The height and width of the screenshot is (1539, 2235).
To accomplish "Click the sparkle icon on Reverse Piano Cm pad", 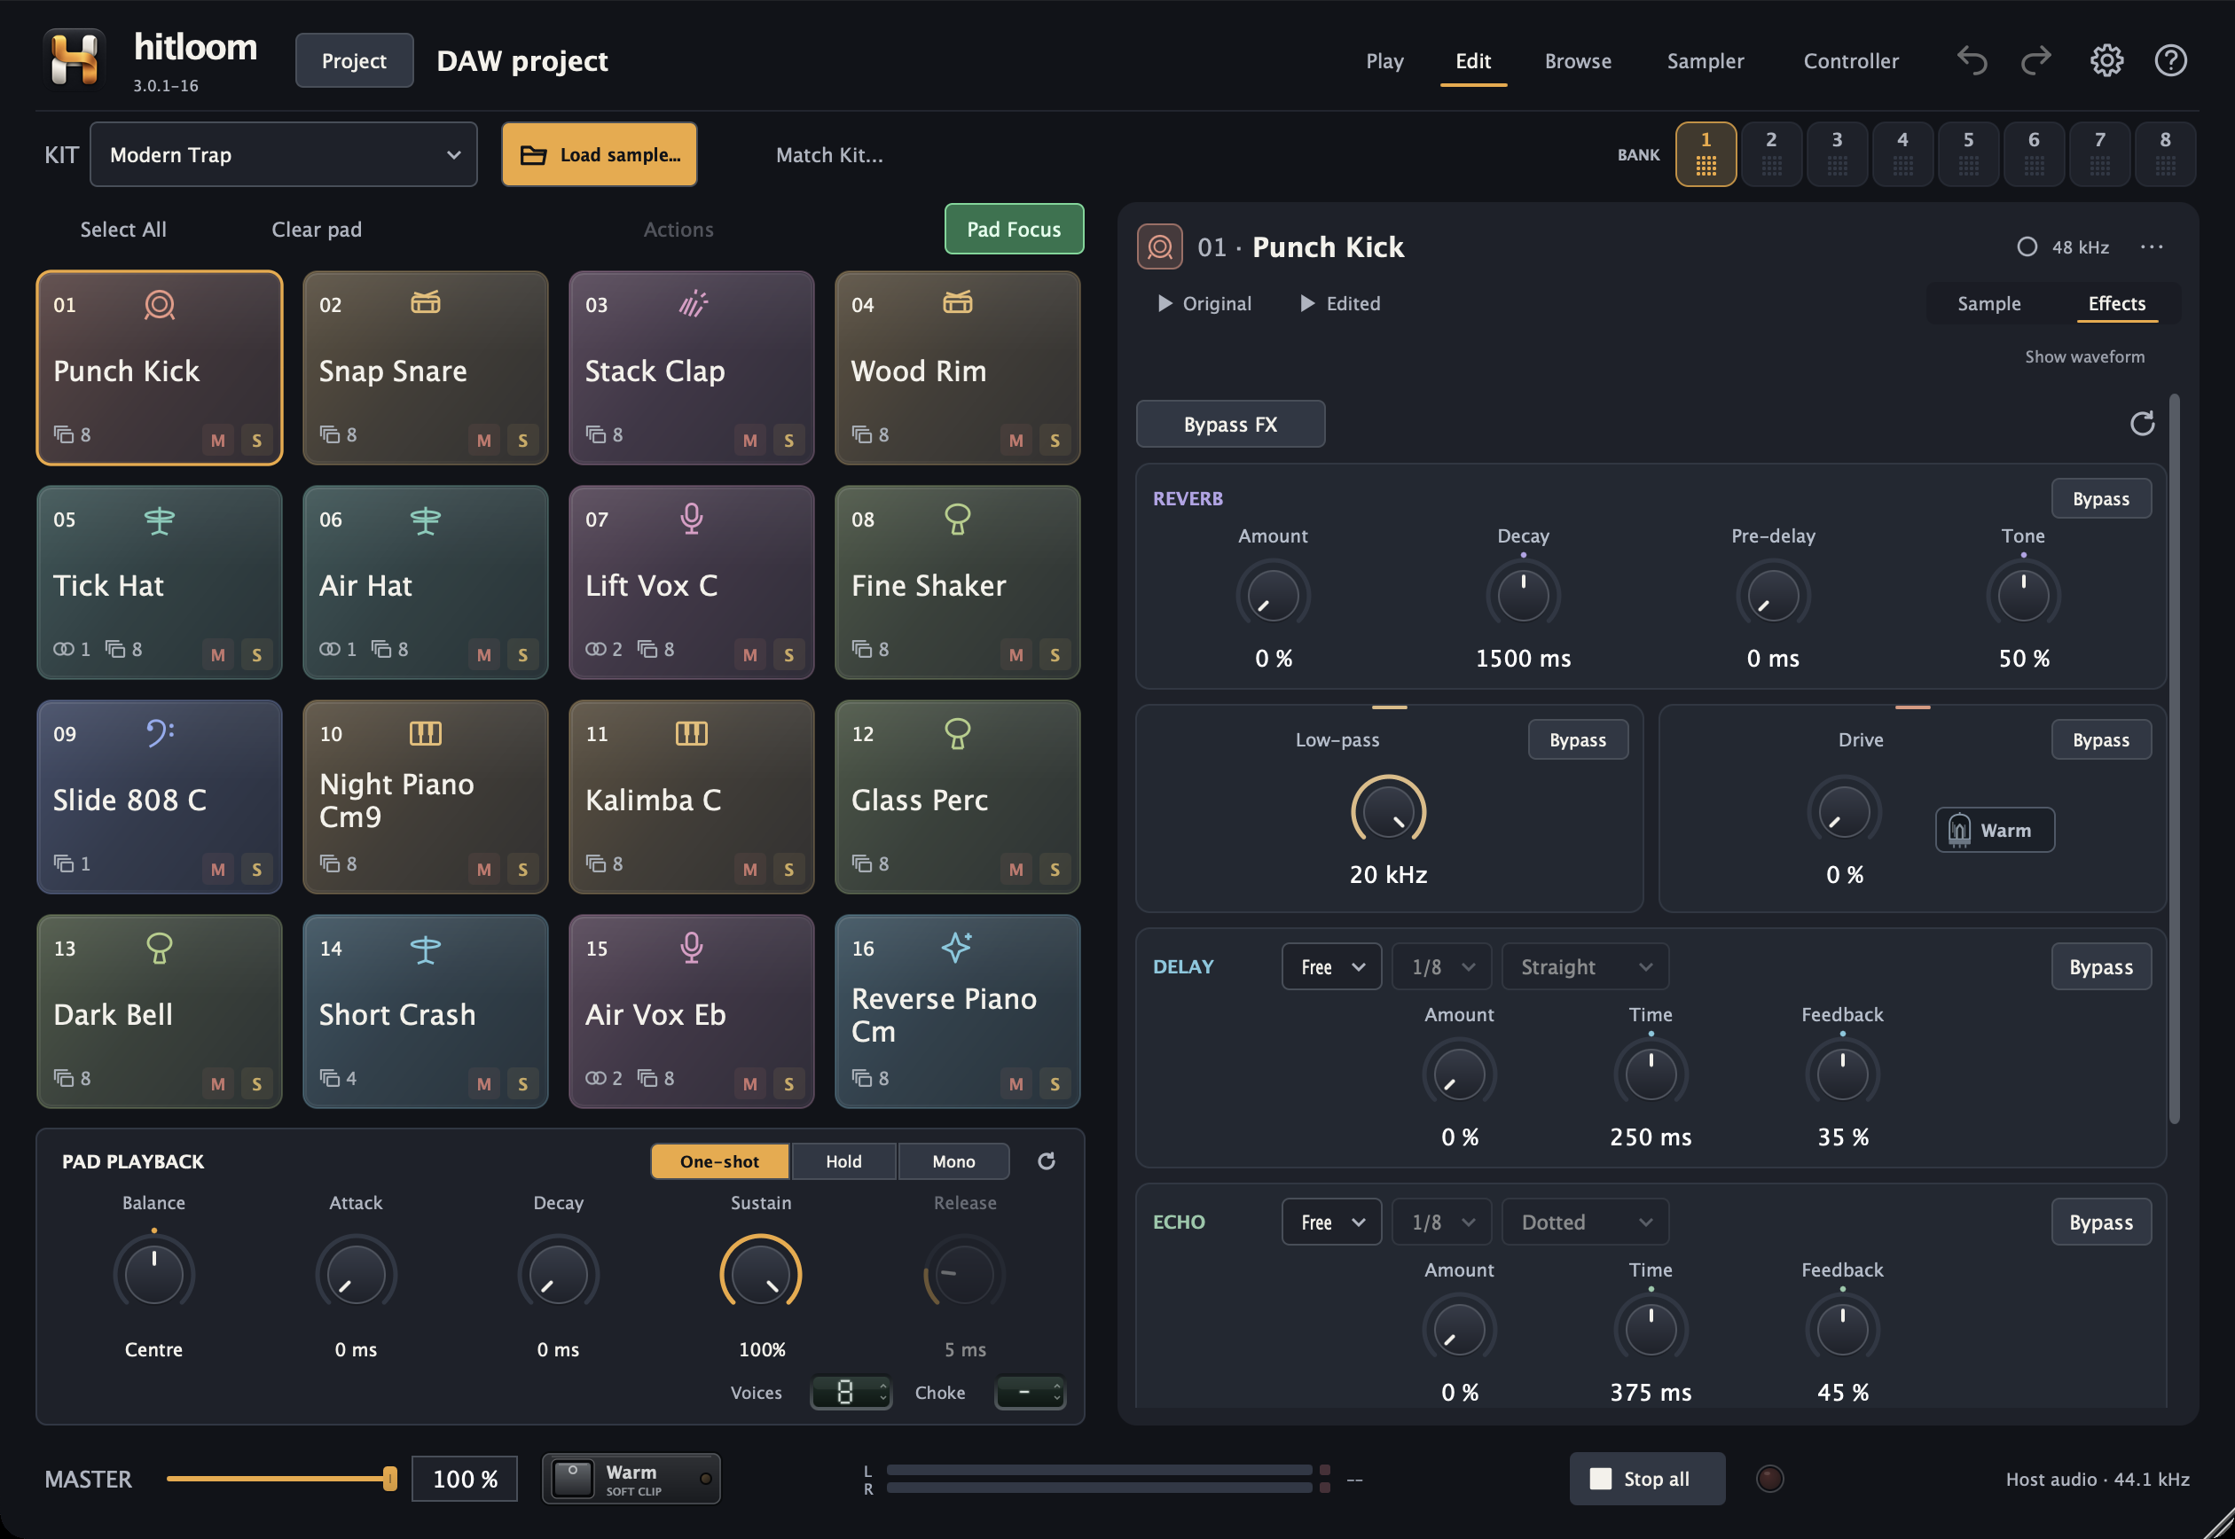I will point(956,947).
